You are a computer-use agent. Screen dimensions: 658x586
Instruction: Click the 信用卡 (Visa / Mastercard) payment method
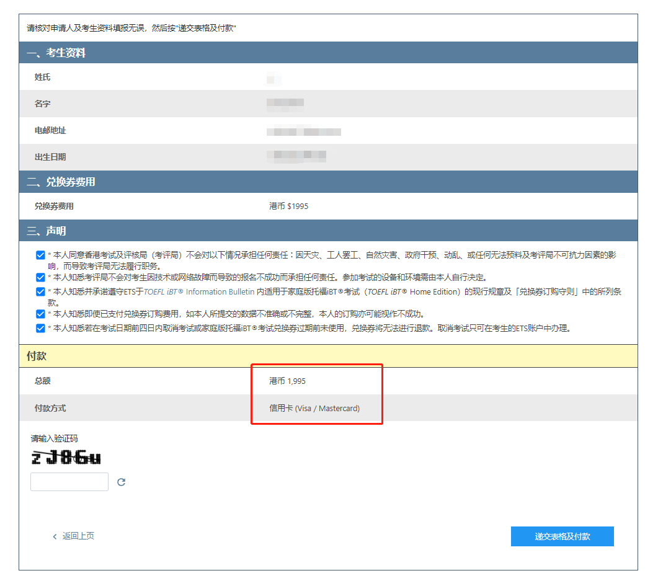pos(314,409)
